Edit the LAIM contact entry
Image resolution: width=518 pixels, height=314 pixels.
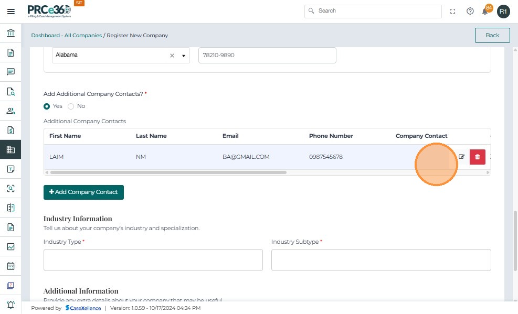[462, 157]
